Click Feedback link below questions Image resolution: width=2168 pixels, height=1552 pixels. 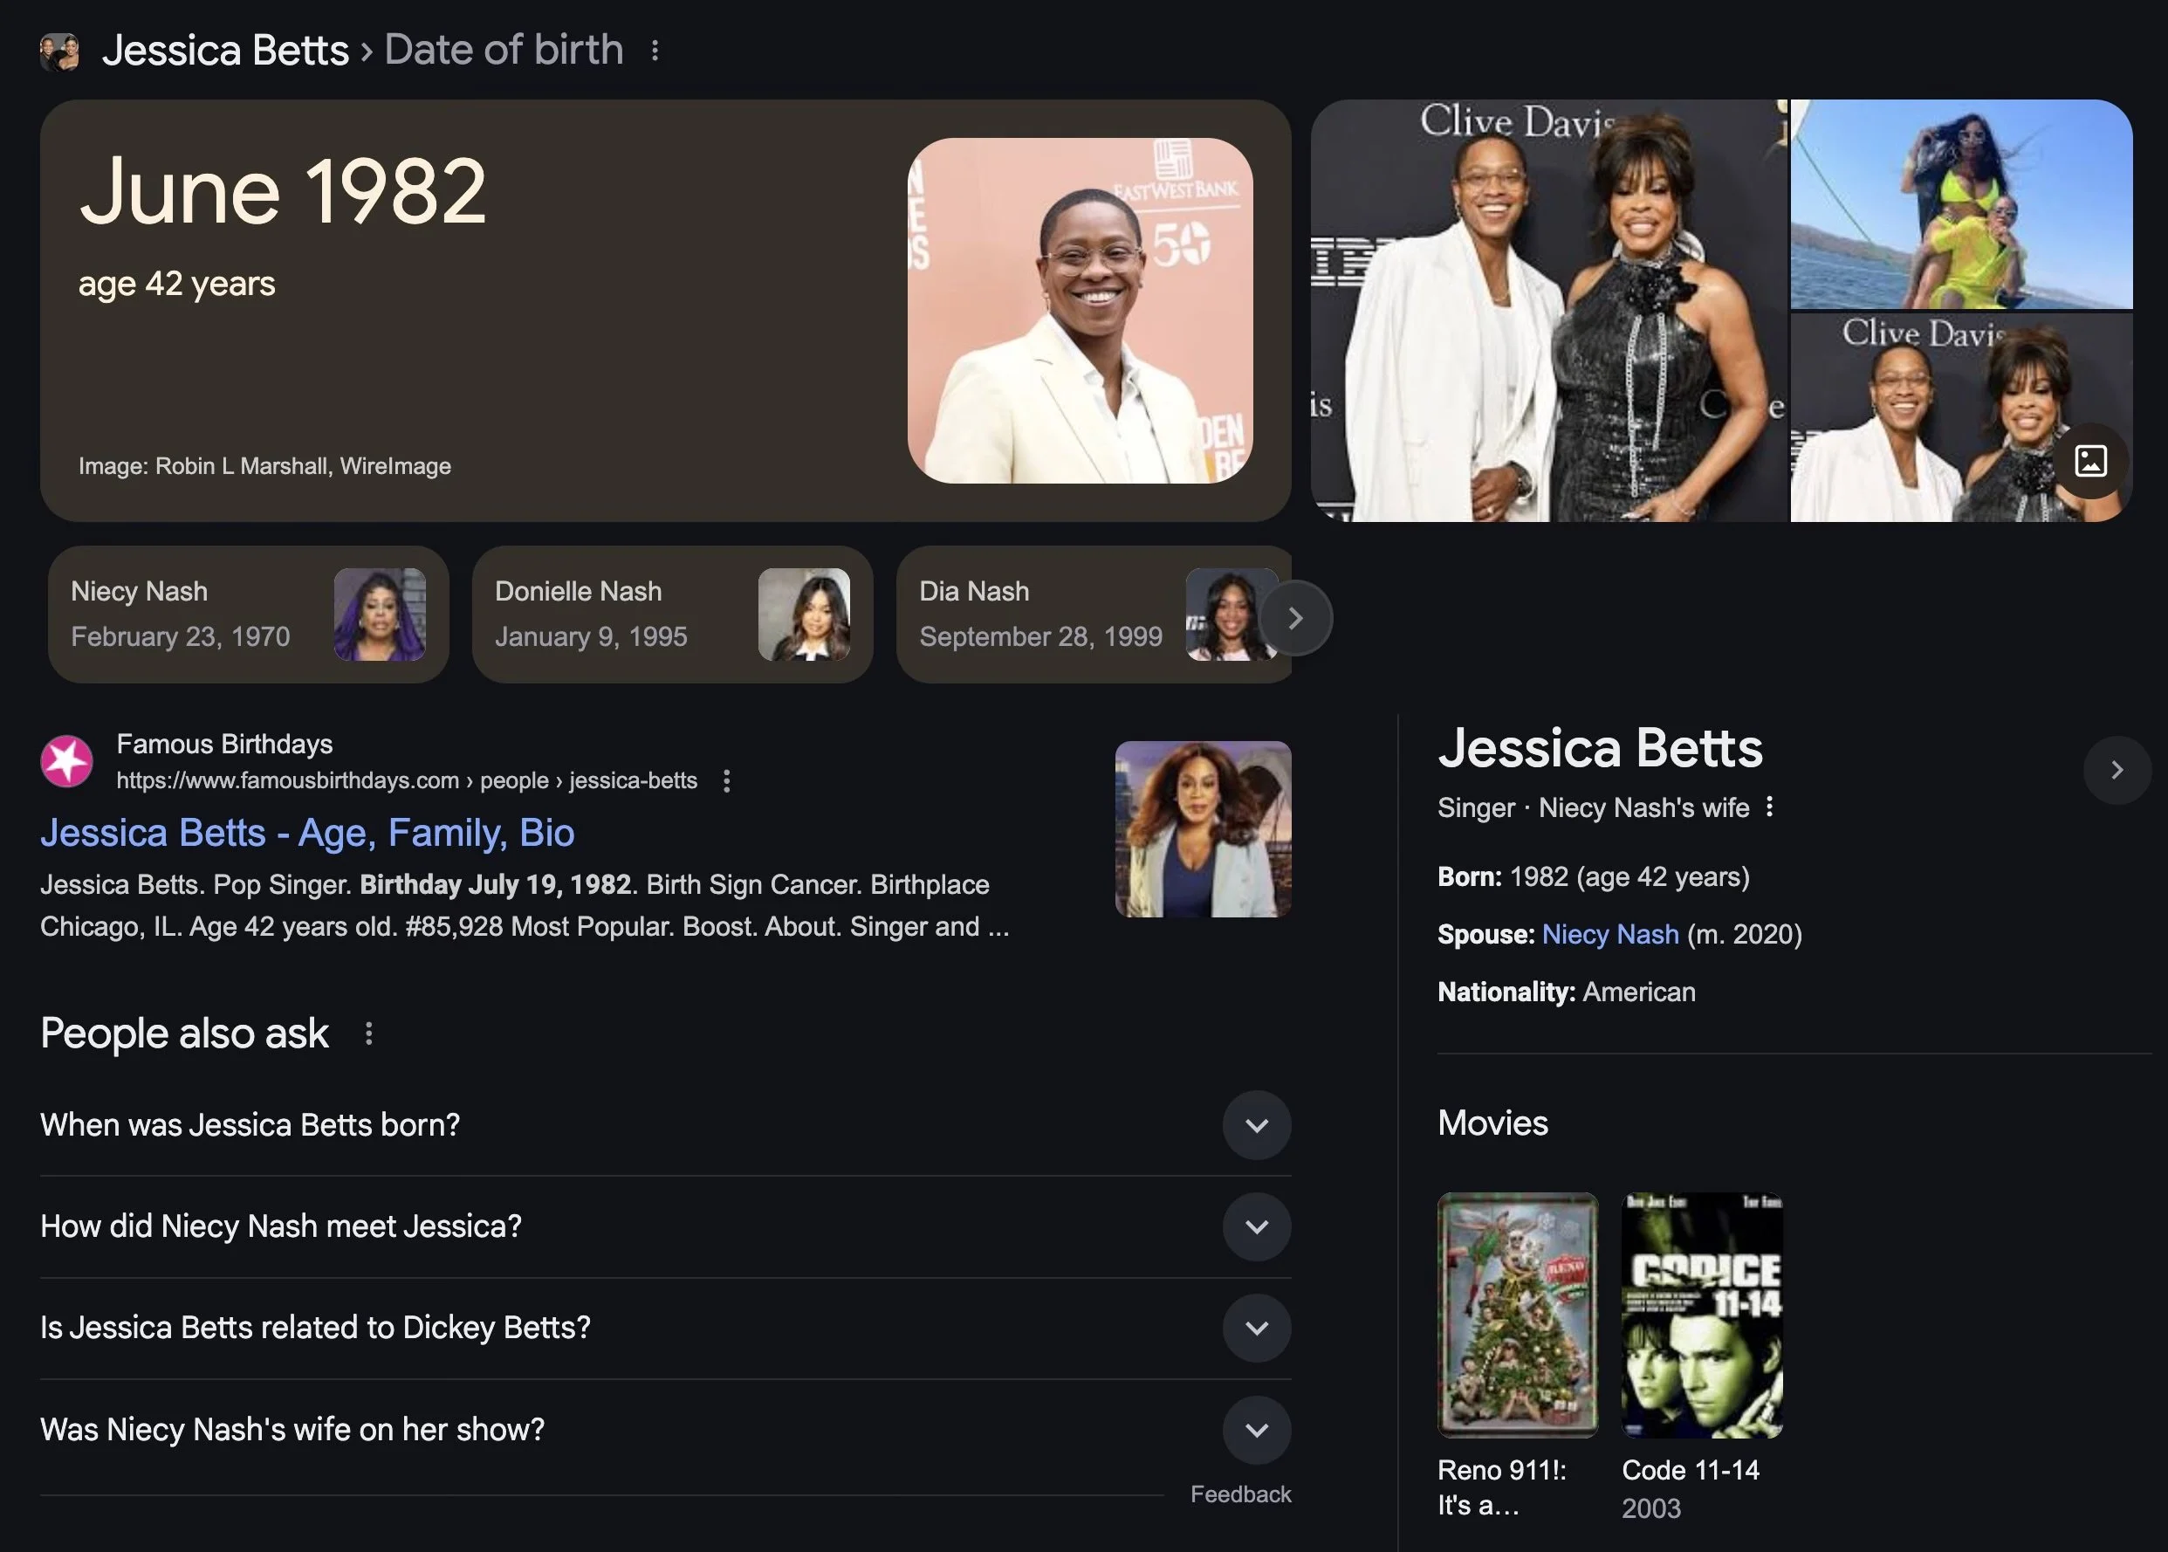[x=1240, y=1494]
